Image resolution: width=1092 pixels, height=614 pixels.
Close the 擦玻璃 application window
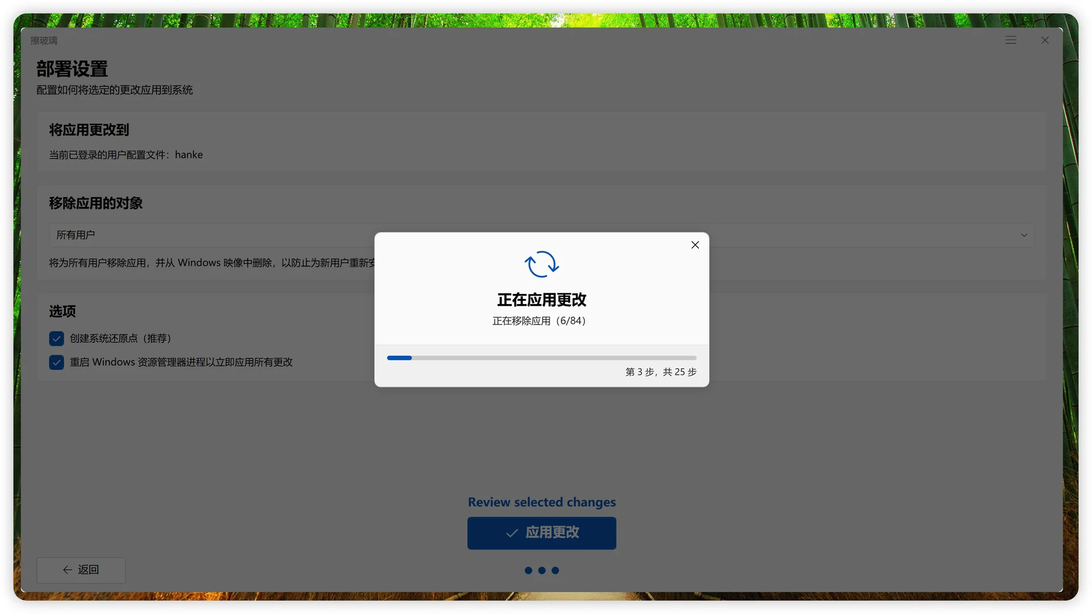tap(1045, 40)
